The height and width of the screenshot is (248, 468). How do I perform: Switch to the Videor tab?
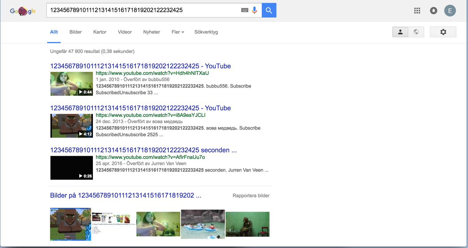[x=125, y=32]
